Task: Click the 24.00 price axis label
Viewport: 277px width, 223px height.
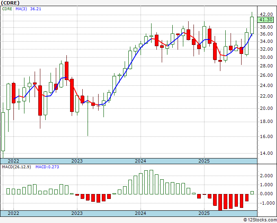Action: (266, 85)
